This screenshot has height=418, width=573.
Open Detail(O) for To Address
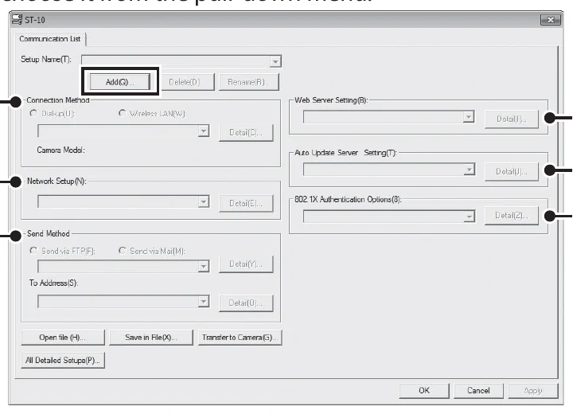[246, 303]
